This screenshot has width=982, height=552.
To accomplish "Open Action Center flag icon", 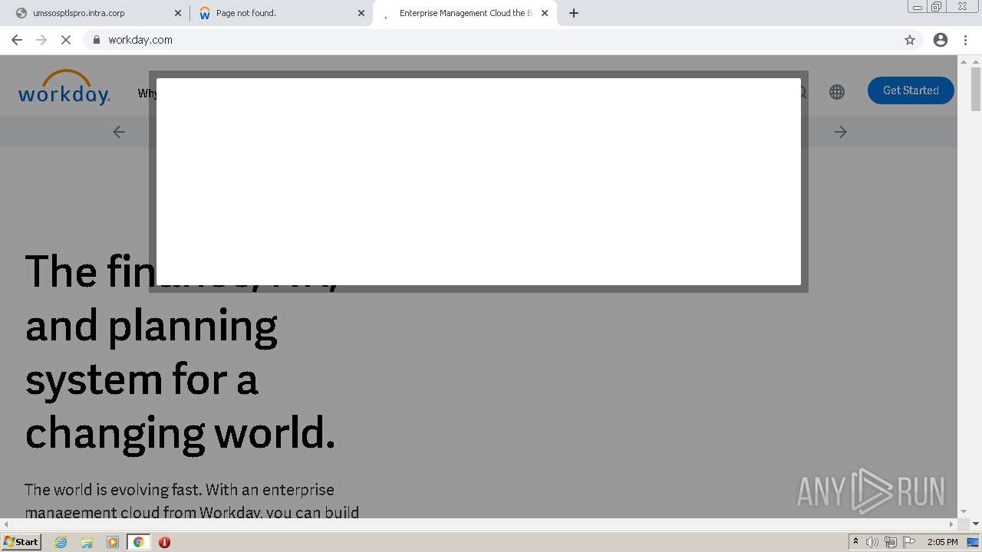I will click(909, 542).
